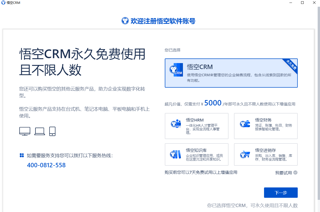320x212 pixels.
Task: Click the monkey logo beside 欢迎注册 heading
Action: [x=125, y=21]
